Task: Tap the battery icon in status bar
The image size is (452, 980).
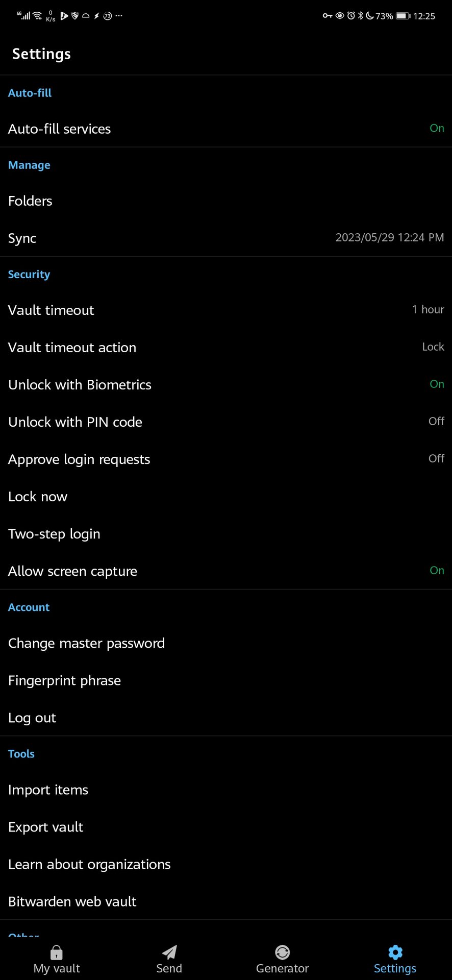Action: coord(403,16)
